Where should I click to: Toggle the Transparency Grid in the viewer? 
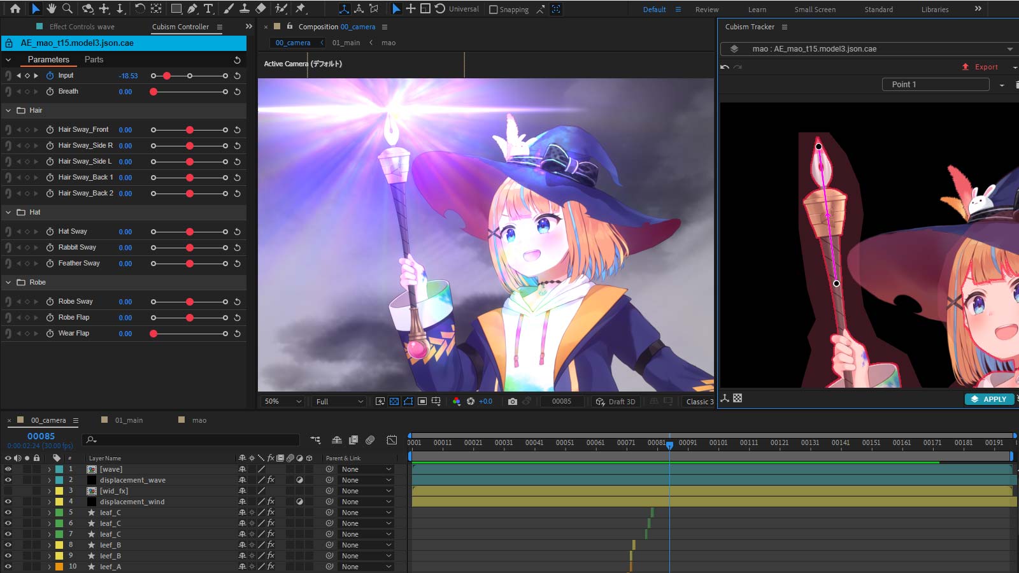(x=395, y=401)
